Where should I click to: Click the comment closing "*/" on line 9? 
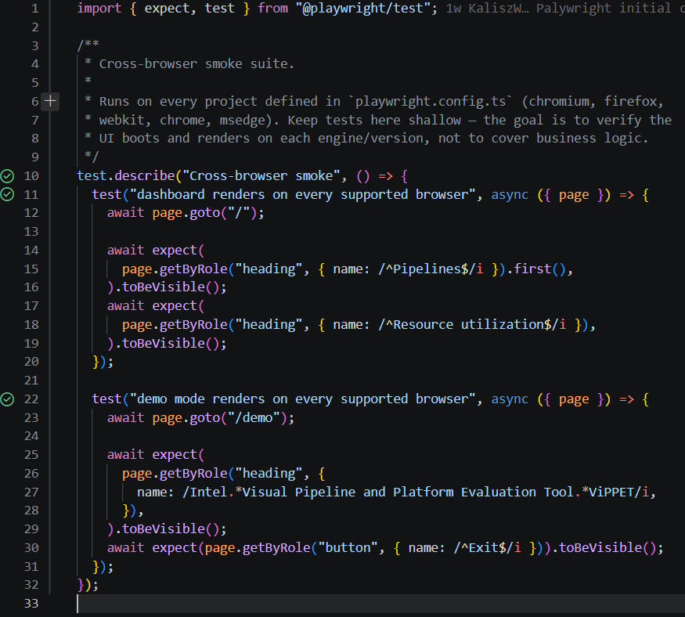(x=92, y=157)
